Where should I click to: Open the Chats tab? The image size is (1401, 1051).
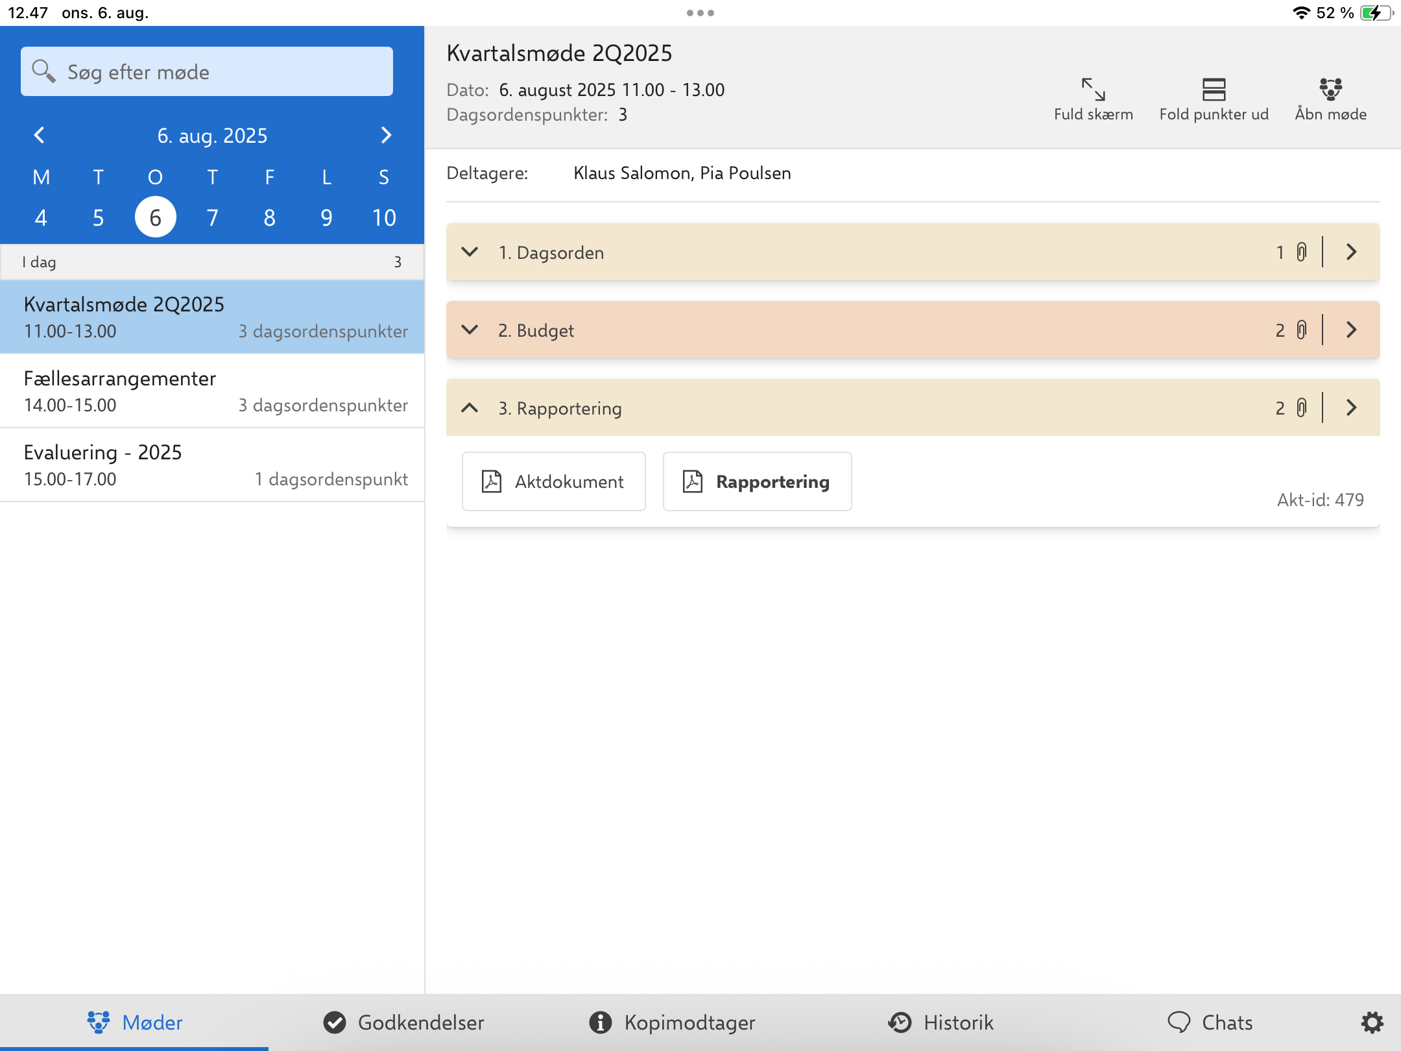pos(1210,1022)
